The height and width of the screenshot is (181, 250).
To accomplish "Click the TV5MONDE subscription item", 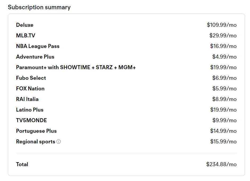I will 32,120.
